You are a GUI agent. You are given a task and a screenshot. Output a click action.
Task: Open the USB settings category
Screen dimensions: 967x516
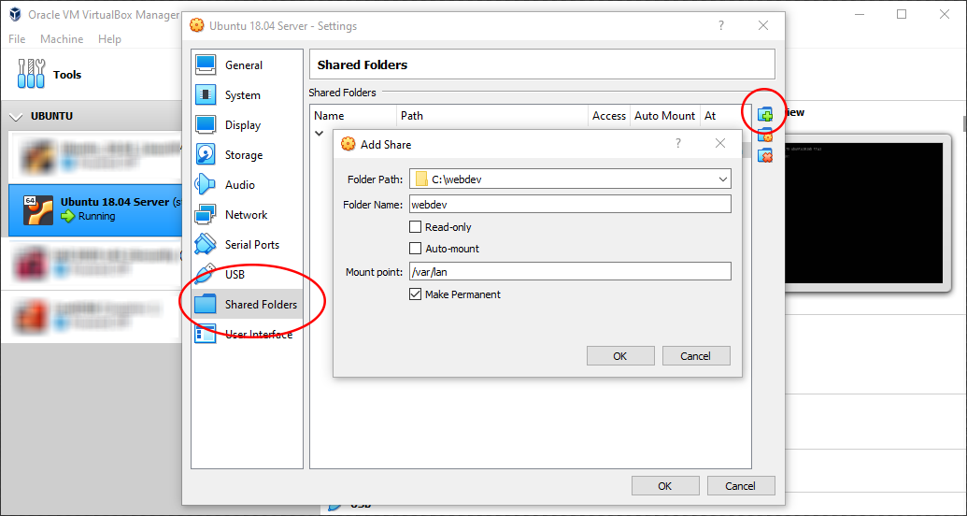(247, 275)
